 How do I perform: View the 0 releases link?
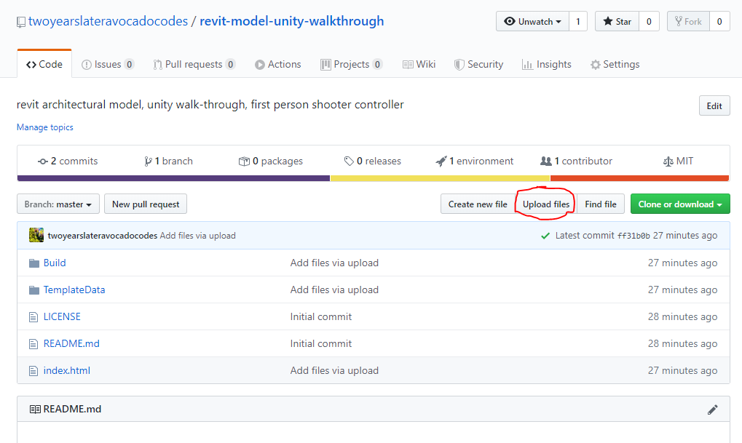coord(372,161)
